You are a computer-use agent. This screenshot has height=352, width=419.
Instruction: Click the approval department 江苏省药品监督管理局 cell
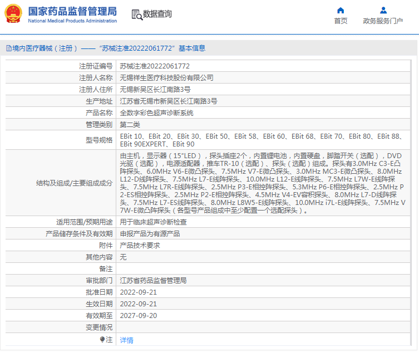pos(153,280)
